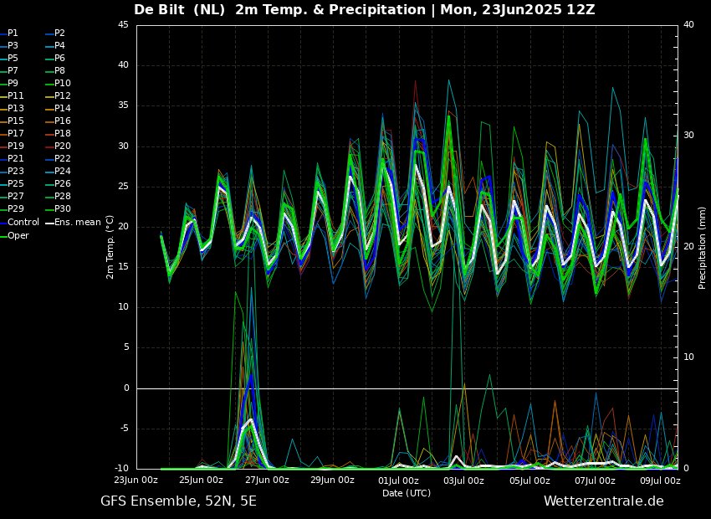
Task: Click the P15 legend label
Action: (x=15, y=121)
